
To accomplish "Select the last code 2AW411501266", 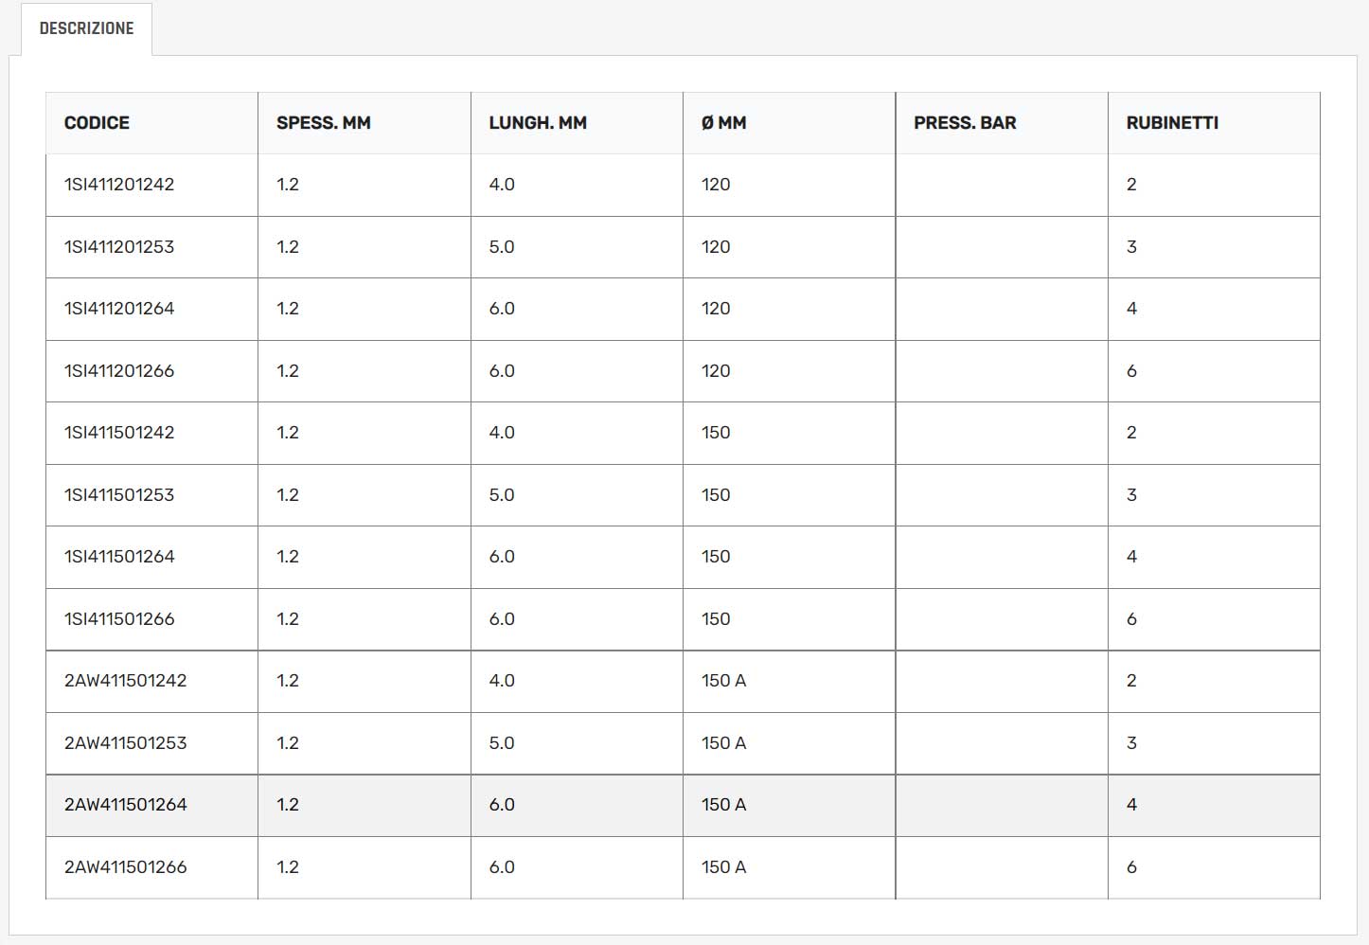I will pyautogui.click(x=125, y=867).
